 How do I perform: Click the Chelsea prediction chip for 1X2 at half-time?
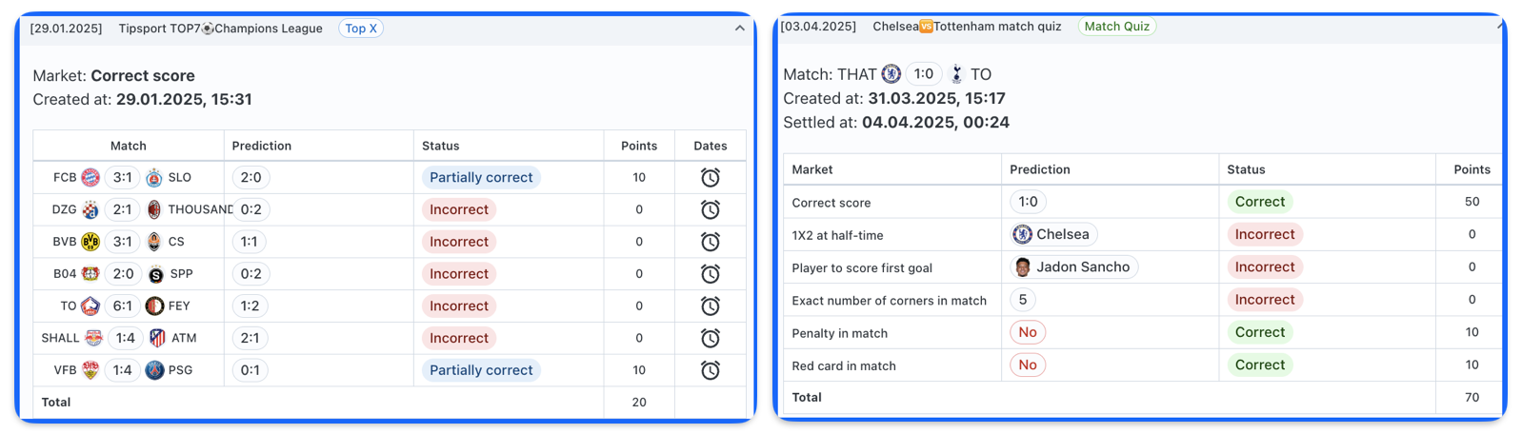tap(1054, 234)
